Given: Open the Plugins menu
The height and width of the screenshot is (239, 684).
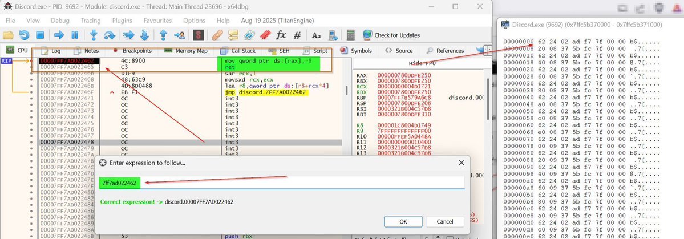Looking at the screenshot, I should coord(122,21).
